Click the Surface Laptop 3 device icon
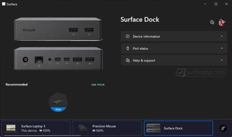Image resolution: width=232 pixels, height=137 pixels. [x=11, y=128]
